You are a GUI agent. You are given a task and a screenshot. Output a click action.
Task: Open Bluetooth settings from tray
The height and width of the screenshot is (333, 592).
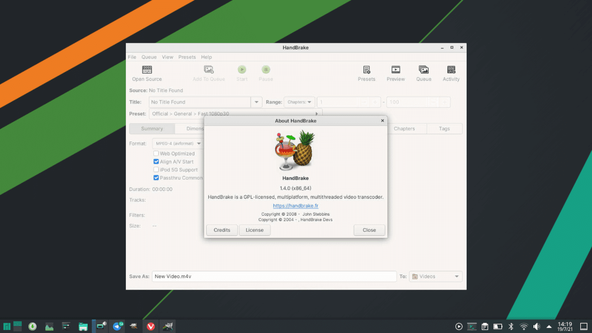click(511, 326)
